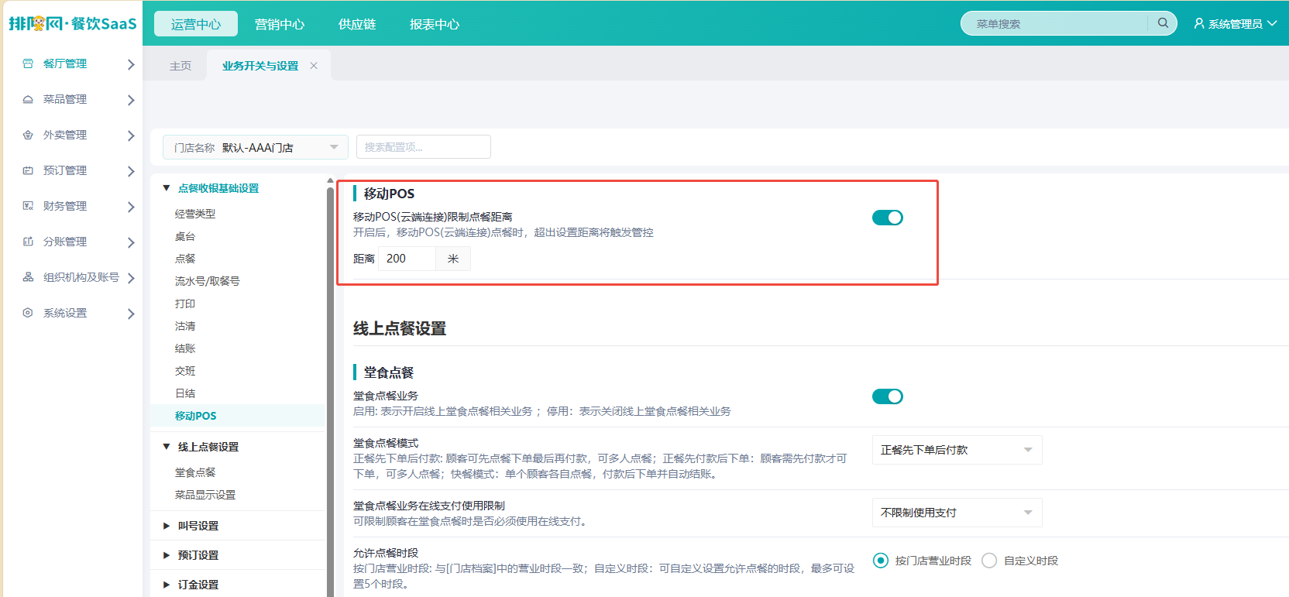This screenshot has width=1289, height=597.
Task: Click the 距离 value input showing 200
Action: (x=407, y=259)
